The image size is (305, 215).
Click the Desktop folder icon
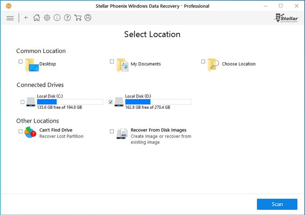(32, 65)
